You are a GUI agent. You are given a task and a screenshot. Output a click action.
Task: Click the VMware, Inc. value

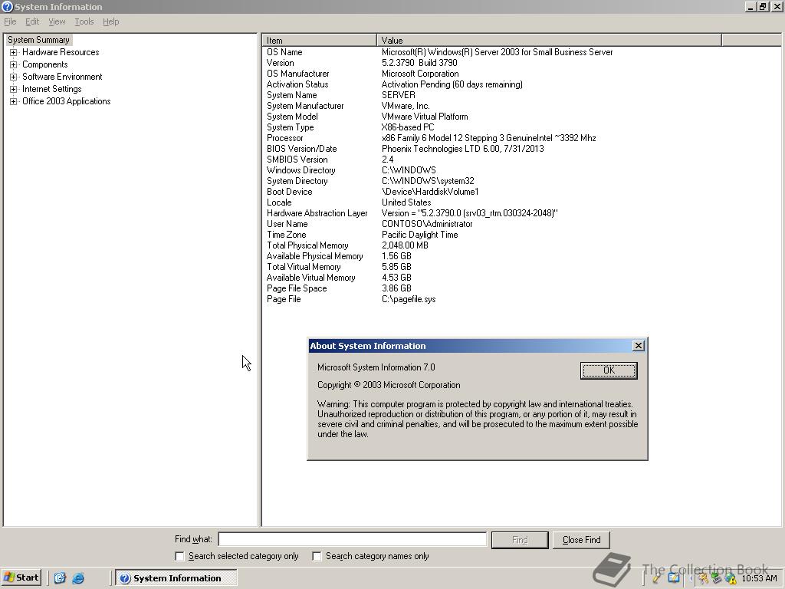pyautogui.click(x=406, y=106)
